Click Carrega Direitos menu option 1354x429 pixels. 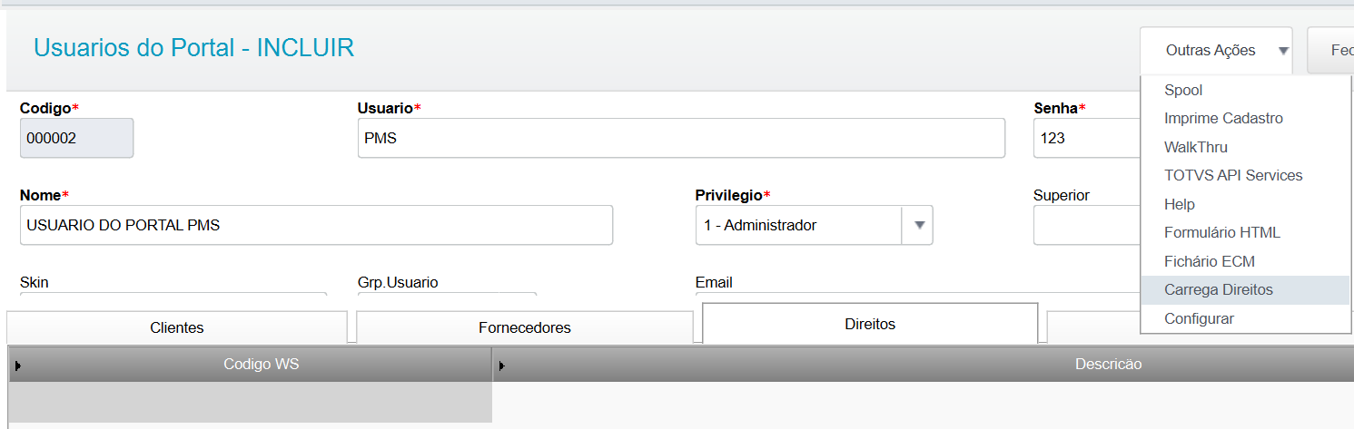(x=1218, y=289)
